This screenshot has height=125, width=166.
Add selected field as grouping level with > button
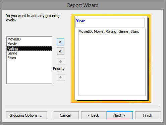click(x=60, y=42)
